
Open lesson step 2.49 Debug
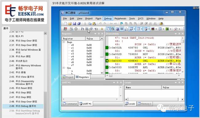[x=23, y=106]
